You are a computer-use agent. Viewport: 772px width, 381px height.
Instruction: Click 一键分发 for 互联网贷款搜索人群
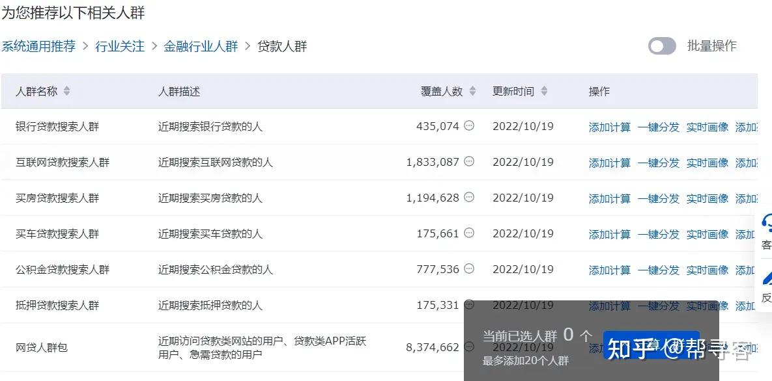[x=658, y=163]
